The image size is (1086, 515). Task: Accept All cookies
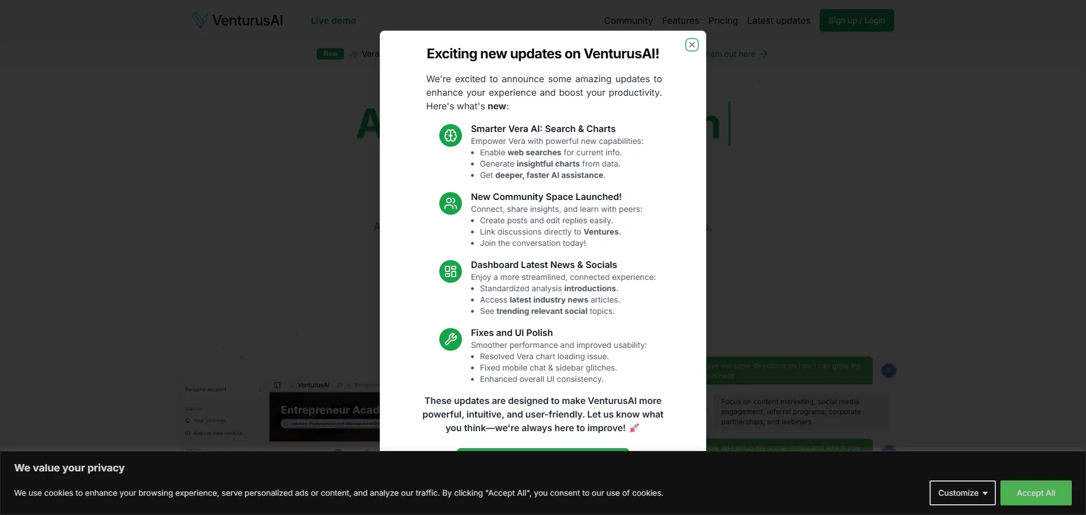1036,493
